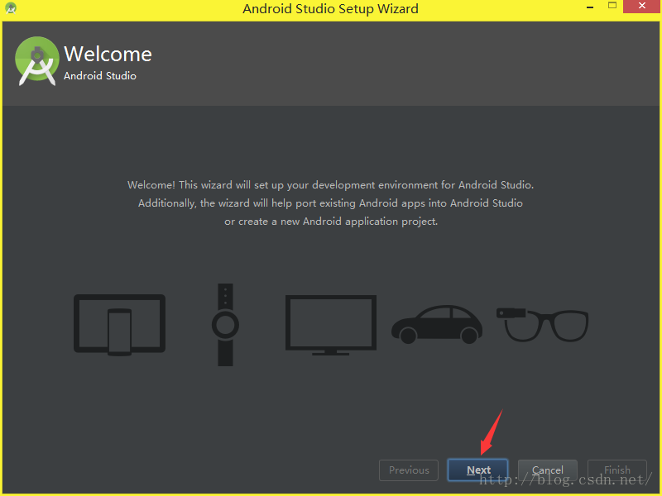Click the line starting 'Welcome! This wizard will set up'
662x496 pixels.
[x=330, y=185]
